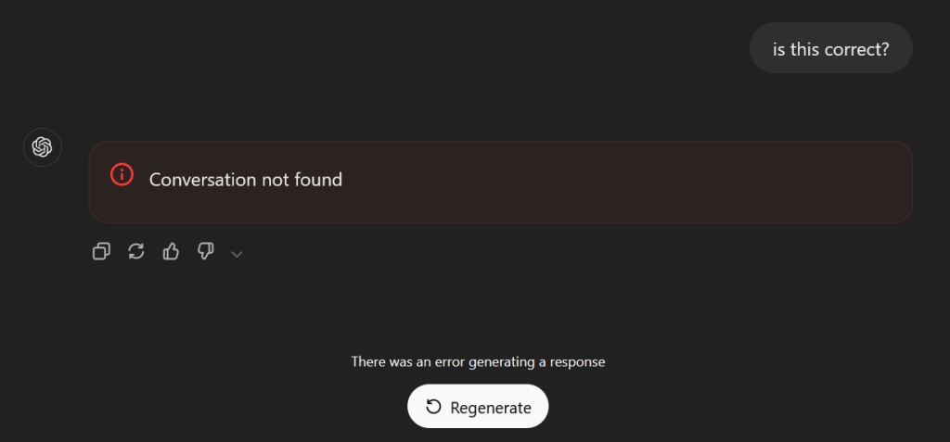950x442 pixels.
Task: Give the response a thumbs up
Action: coord(171,251)
